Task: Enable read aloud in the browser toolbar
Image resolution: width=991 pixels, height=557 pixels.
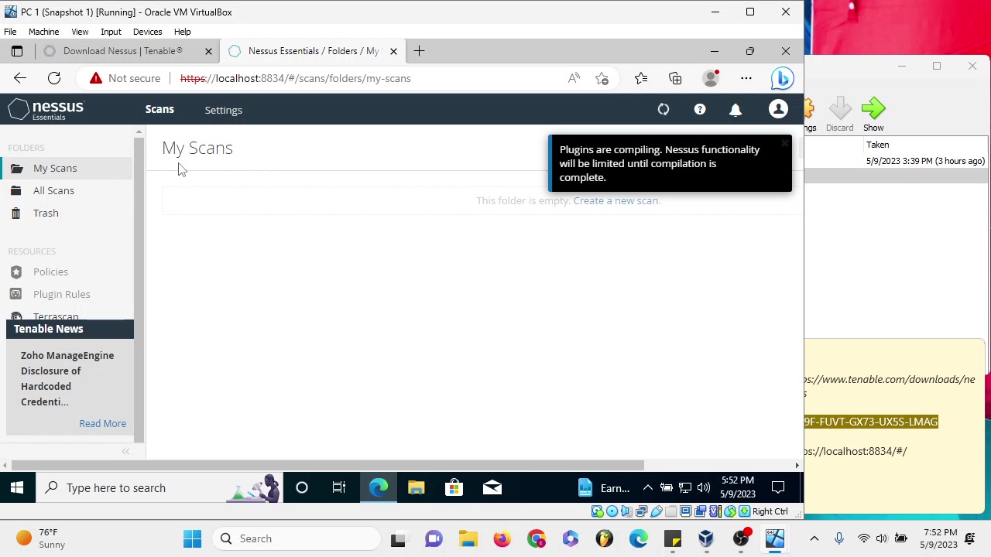Action: click(574, 78)
